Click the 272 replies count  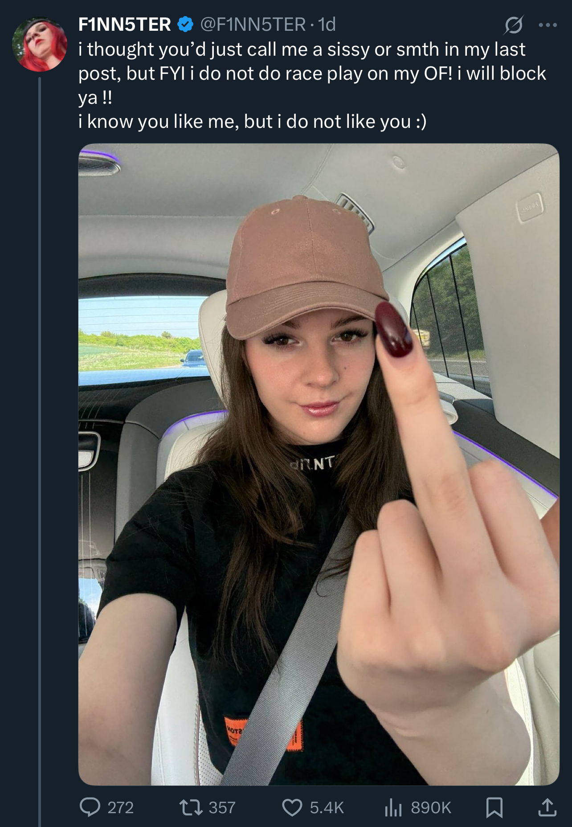tap(121, 807)
